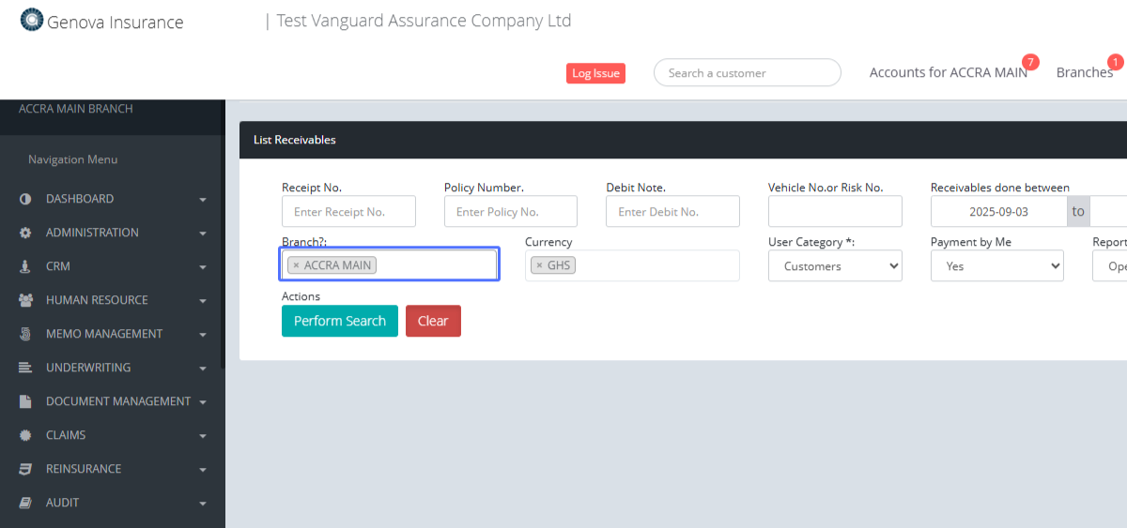The width and height of the screenshot is (1127, 528).
Task: Open the Payment by Me dropdown
Action: (996, 266)
